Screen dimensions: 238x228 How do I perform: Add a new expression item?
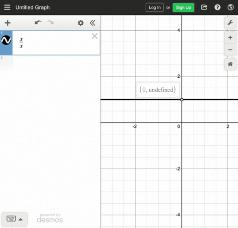click(7, 23)
